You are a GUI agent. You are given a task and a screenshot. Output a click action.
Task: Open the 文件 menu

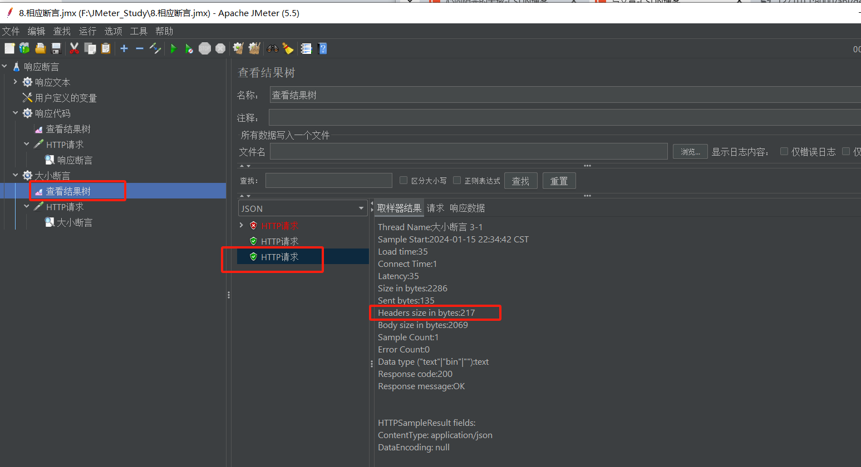tap(11, 31)
